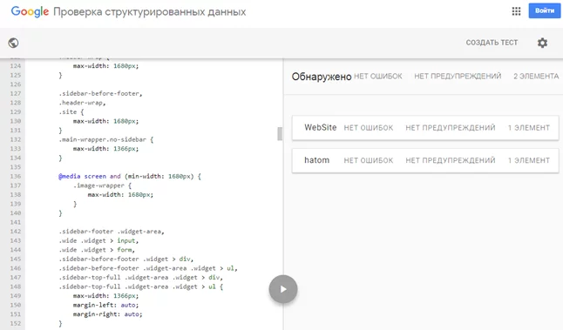This screenshot has width=563, height=330.
Task: Click the globe URL icon
Action: (13, 43)
